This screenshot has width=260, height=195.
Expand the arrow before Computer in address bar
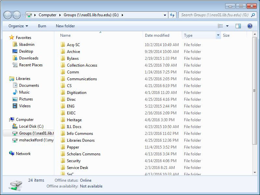(35, 15)
